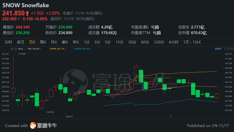The image size is (234, 132).
Task: Switch to the 多日 tab
Action: tap(21, 42)
